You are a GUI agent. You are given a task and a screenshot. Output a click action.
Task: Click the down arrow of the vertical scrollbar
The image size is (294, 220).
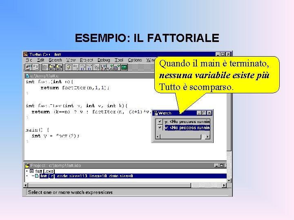(x=229, y=181)
